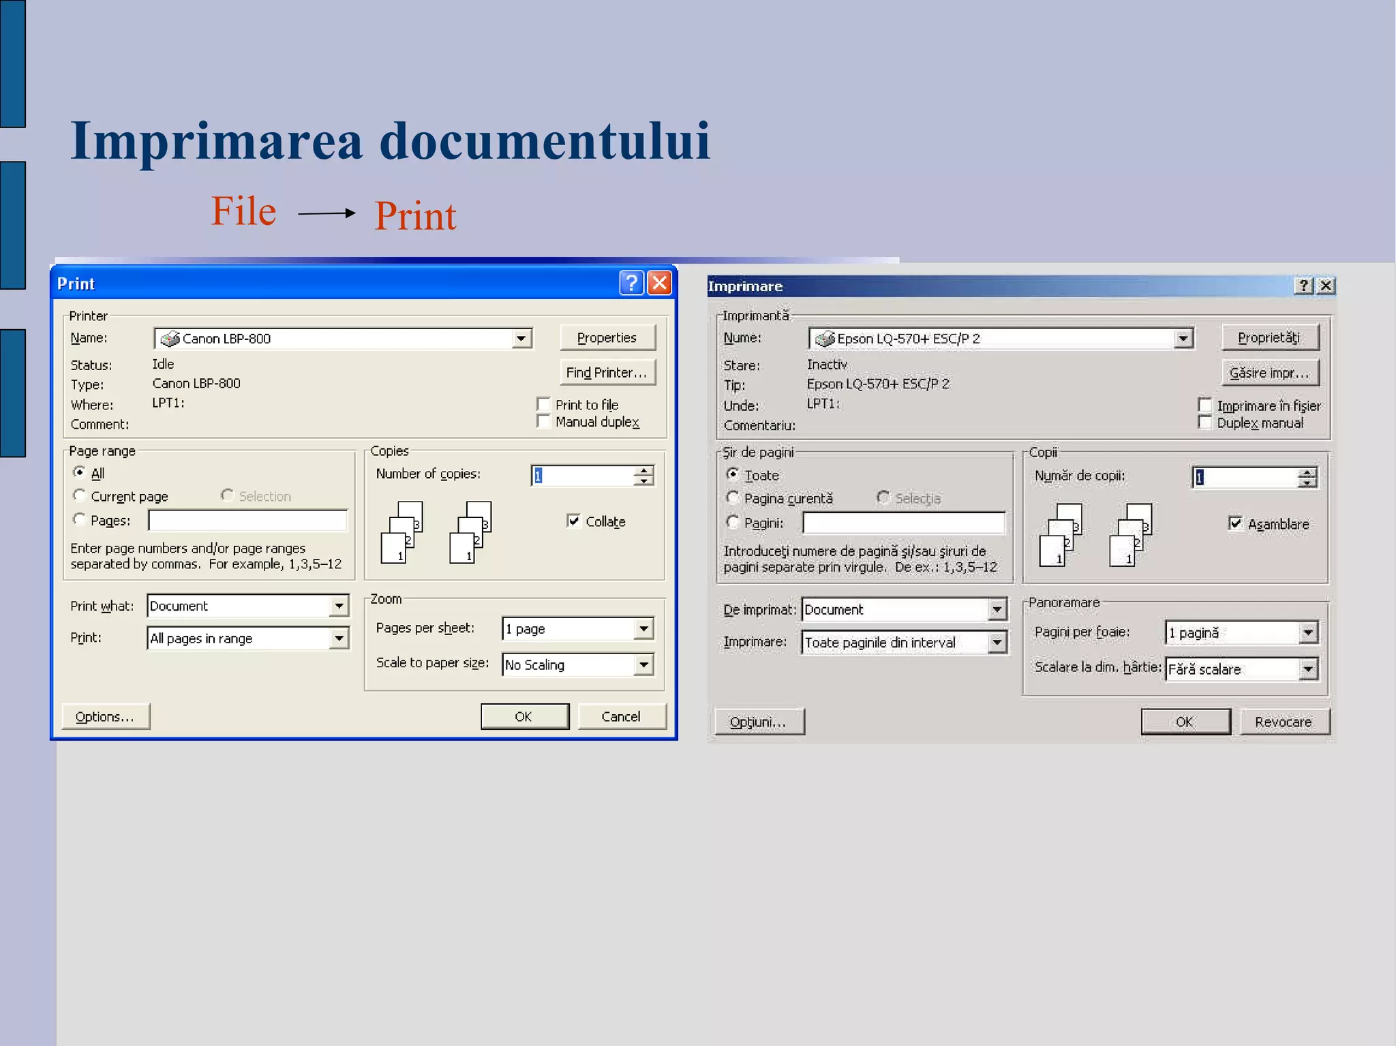The image size is (1396, 1046).
Task: Confirm with OK in Print dialog
Action: click(x=524, y=717)
